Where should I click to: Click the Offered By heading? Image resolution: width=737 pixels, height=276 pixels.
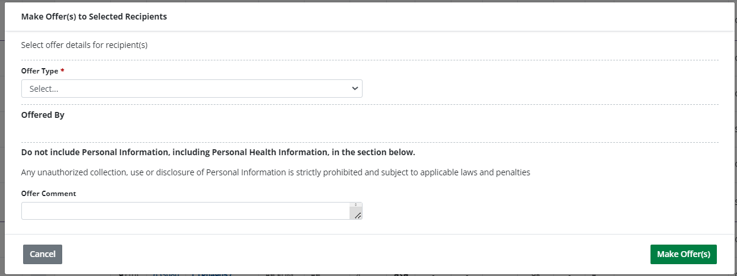coord(43,115)
